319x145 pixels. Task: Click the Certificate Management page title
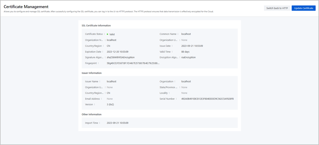[26, 7]
